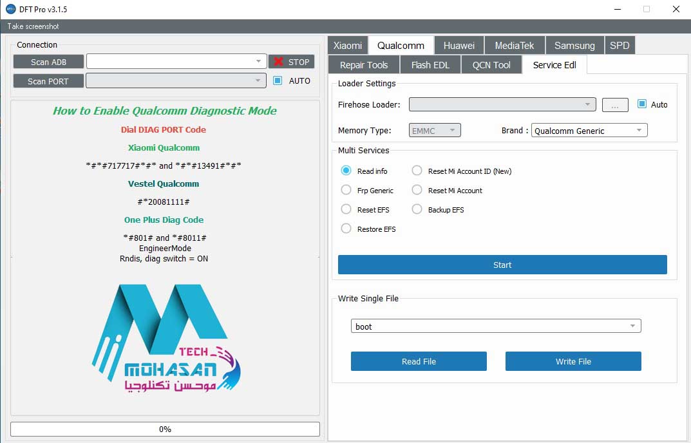Click the 0% progress bar
The image size is (691, 443).
click(166, 429)
